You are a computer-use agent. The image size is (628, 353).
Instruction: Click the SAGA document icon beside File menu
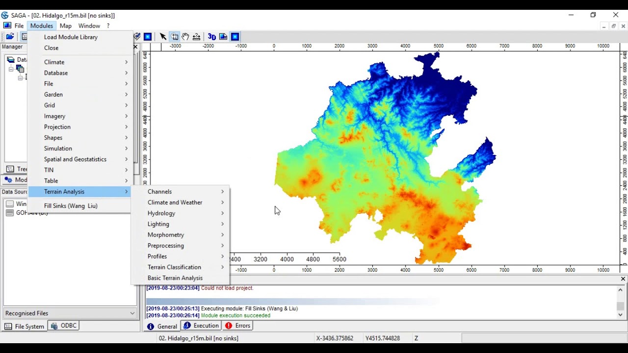click(7, 25)
